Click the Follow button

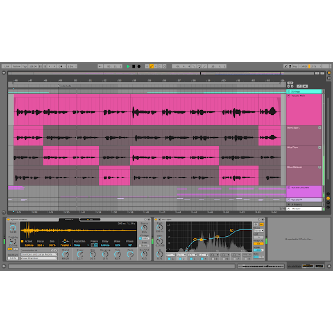[16, 66]
